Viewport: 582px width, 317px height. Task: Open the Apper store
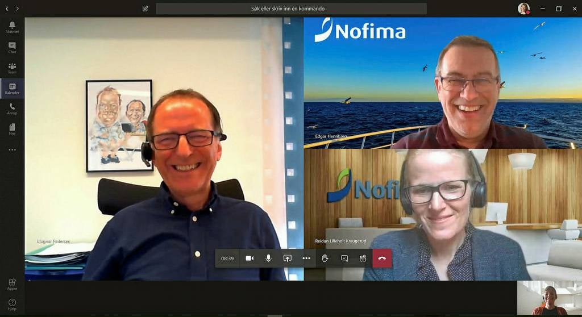12,284
